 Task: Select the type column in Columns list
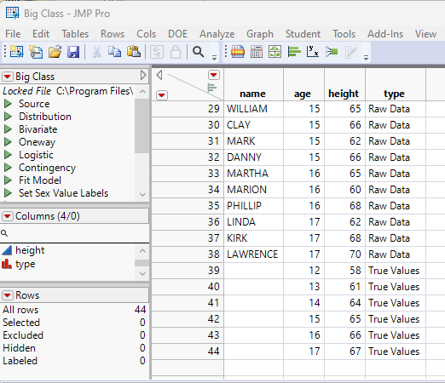(x=26, y=264)
